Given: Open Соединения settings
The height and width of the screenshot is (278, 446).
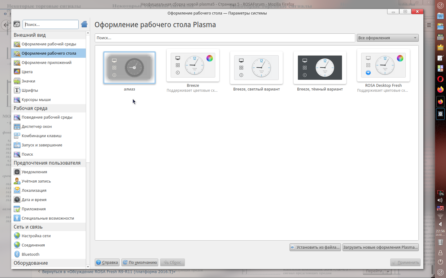Looking at the screenshot, I should click(49, 245).
